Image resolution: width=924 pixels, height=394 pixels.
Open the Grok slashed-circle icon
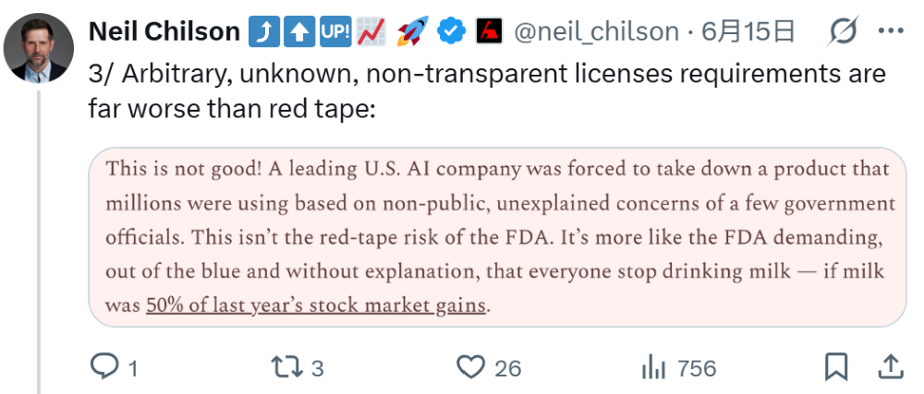pos(842,31)
